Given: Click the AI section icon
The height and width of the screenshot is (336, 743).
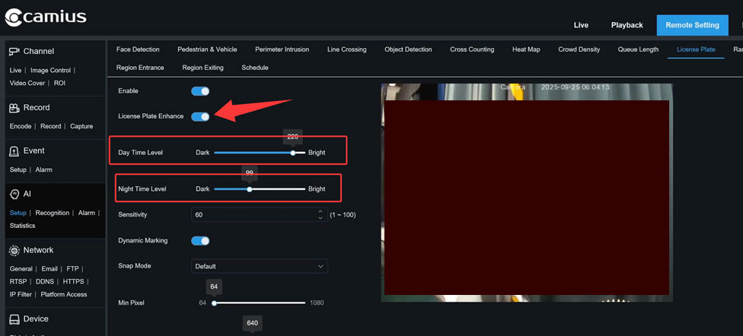Looking at the screenshot, I should pos(14,195).
